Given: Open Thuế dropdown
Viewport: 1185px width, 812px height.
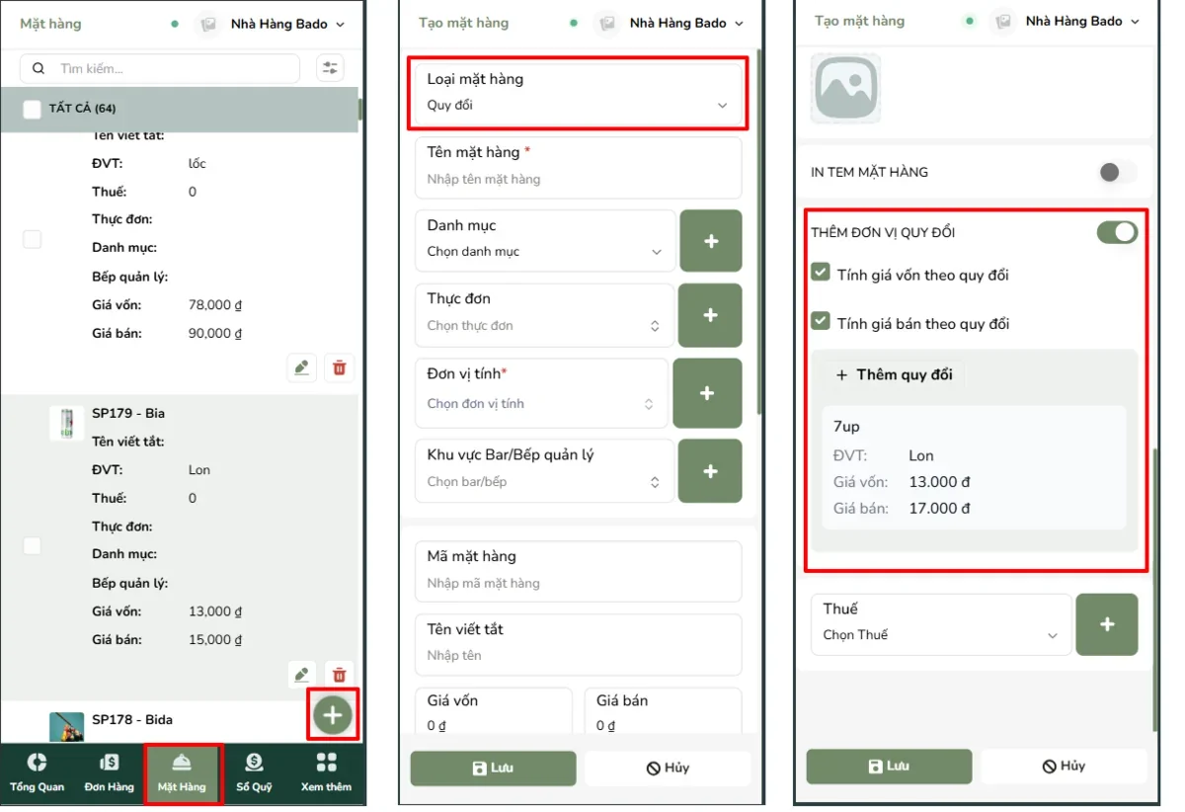Looking at the screenshot, I should click(x=941, y=624).
